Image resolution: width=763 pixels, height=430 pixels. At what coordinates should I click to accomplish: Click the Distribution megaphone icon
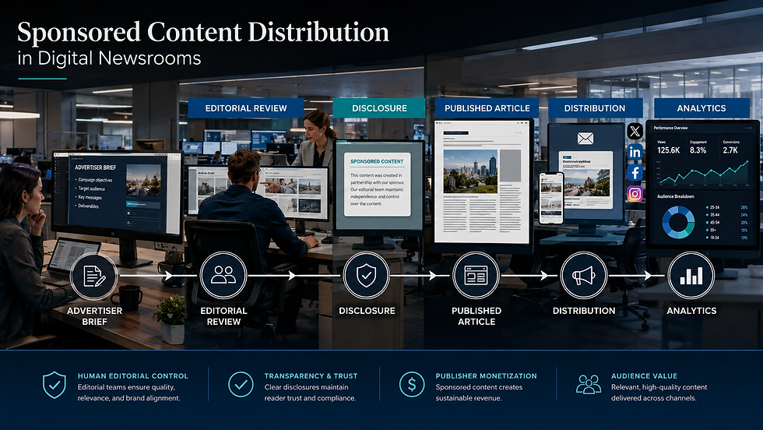(583, 276)
